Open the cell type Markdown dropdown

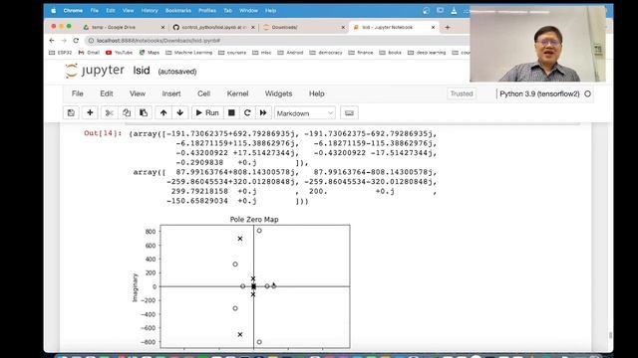[x=305, y=113]
